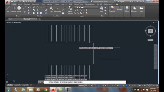This screenshot has height=92, width=164.
Task: Expand command line history arrow
Action: (125, 82)
